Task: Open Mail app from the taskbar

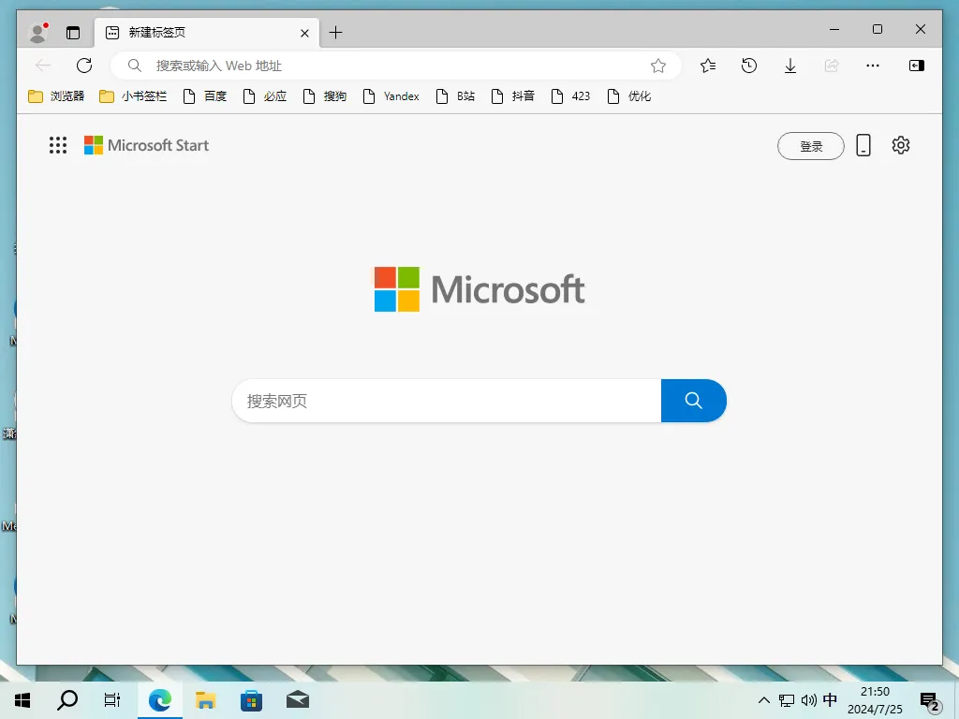Action: 297,699
